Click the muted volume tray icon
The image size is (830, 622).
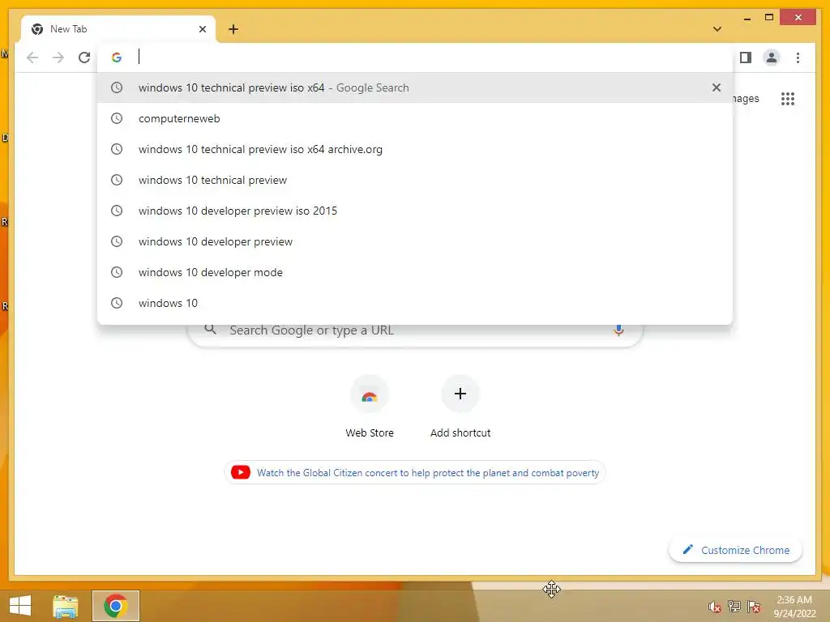click(715, 607)
